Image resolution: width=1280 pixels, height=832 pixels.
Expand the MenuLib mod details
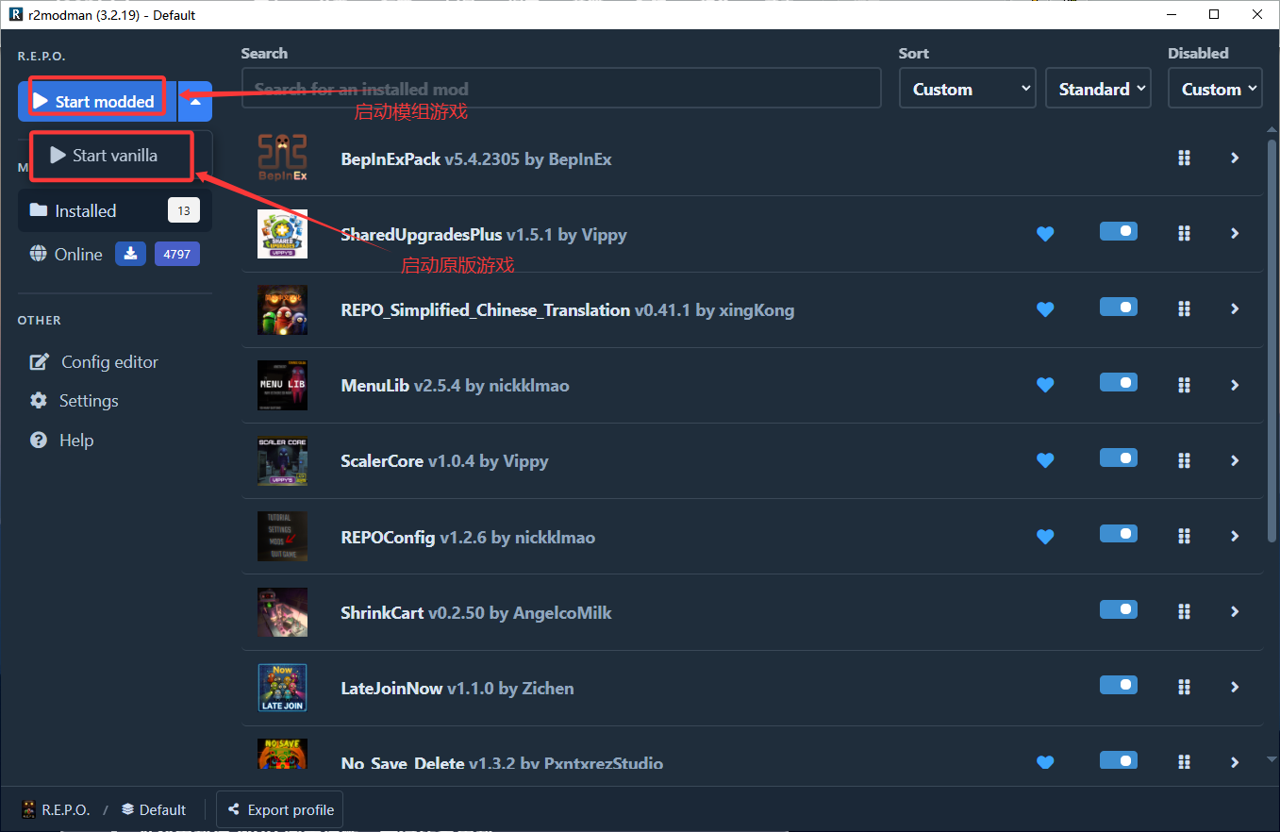pos(1235,385)
